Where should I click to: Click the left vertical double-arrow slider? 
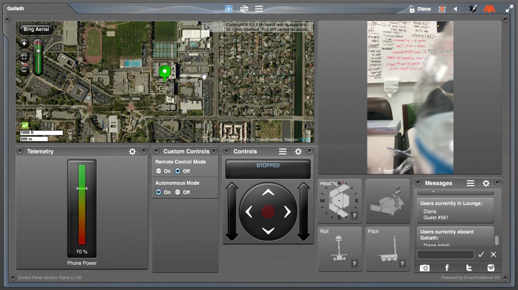tap(232, 211)
